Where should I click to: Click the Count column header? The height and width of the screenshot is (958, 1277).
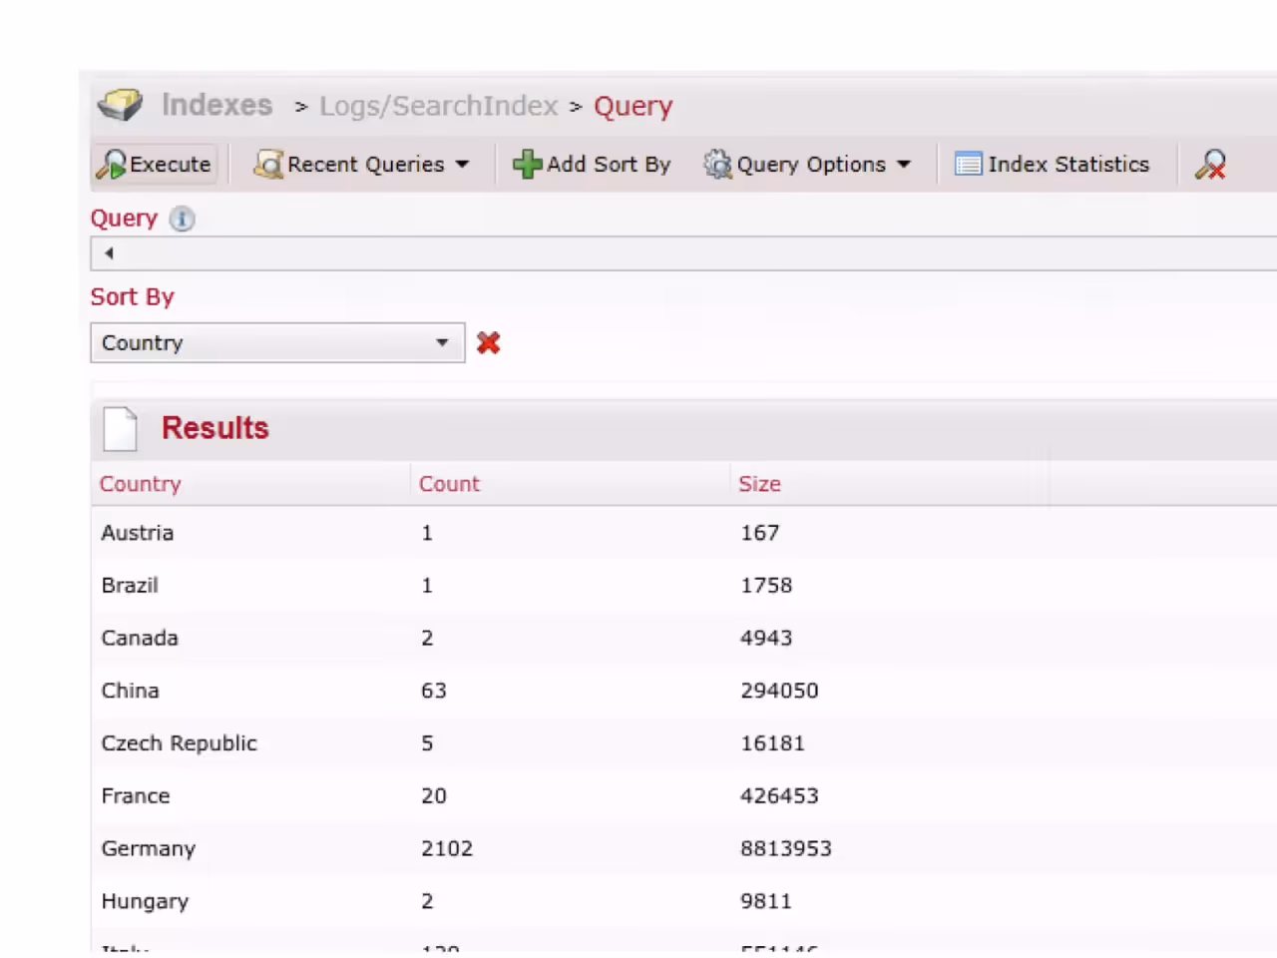pos(449,484)
